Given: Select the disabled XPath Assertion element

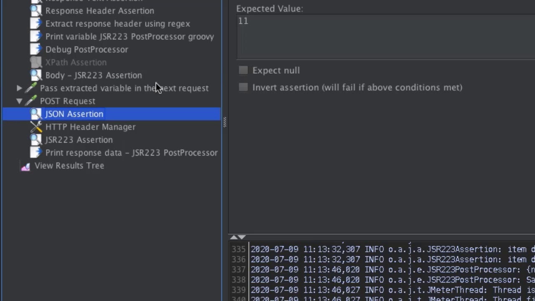Looking at the screenshot, I should 76,63.
